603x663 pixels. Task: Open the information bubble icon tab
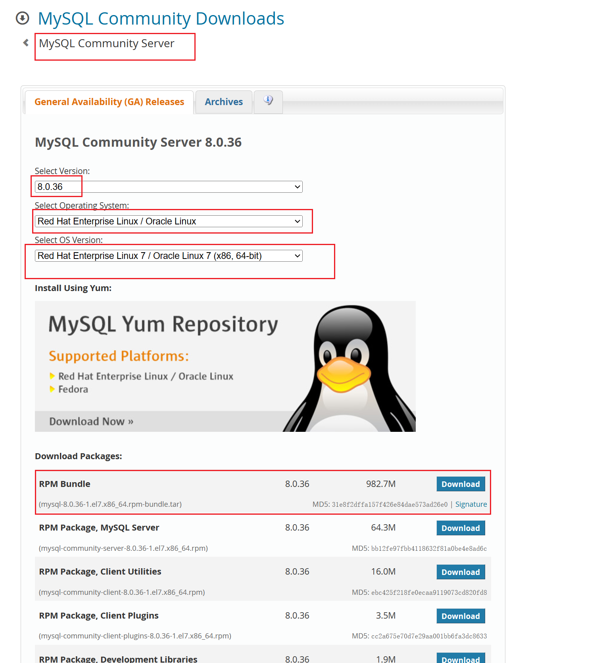click(268, 102)
